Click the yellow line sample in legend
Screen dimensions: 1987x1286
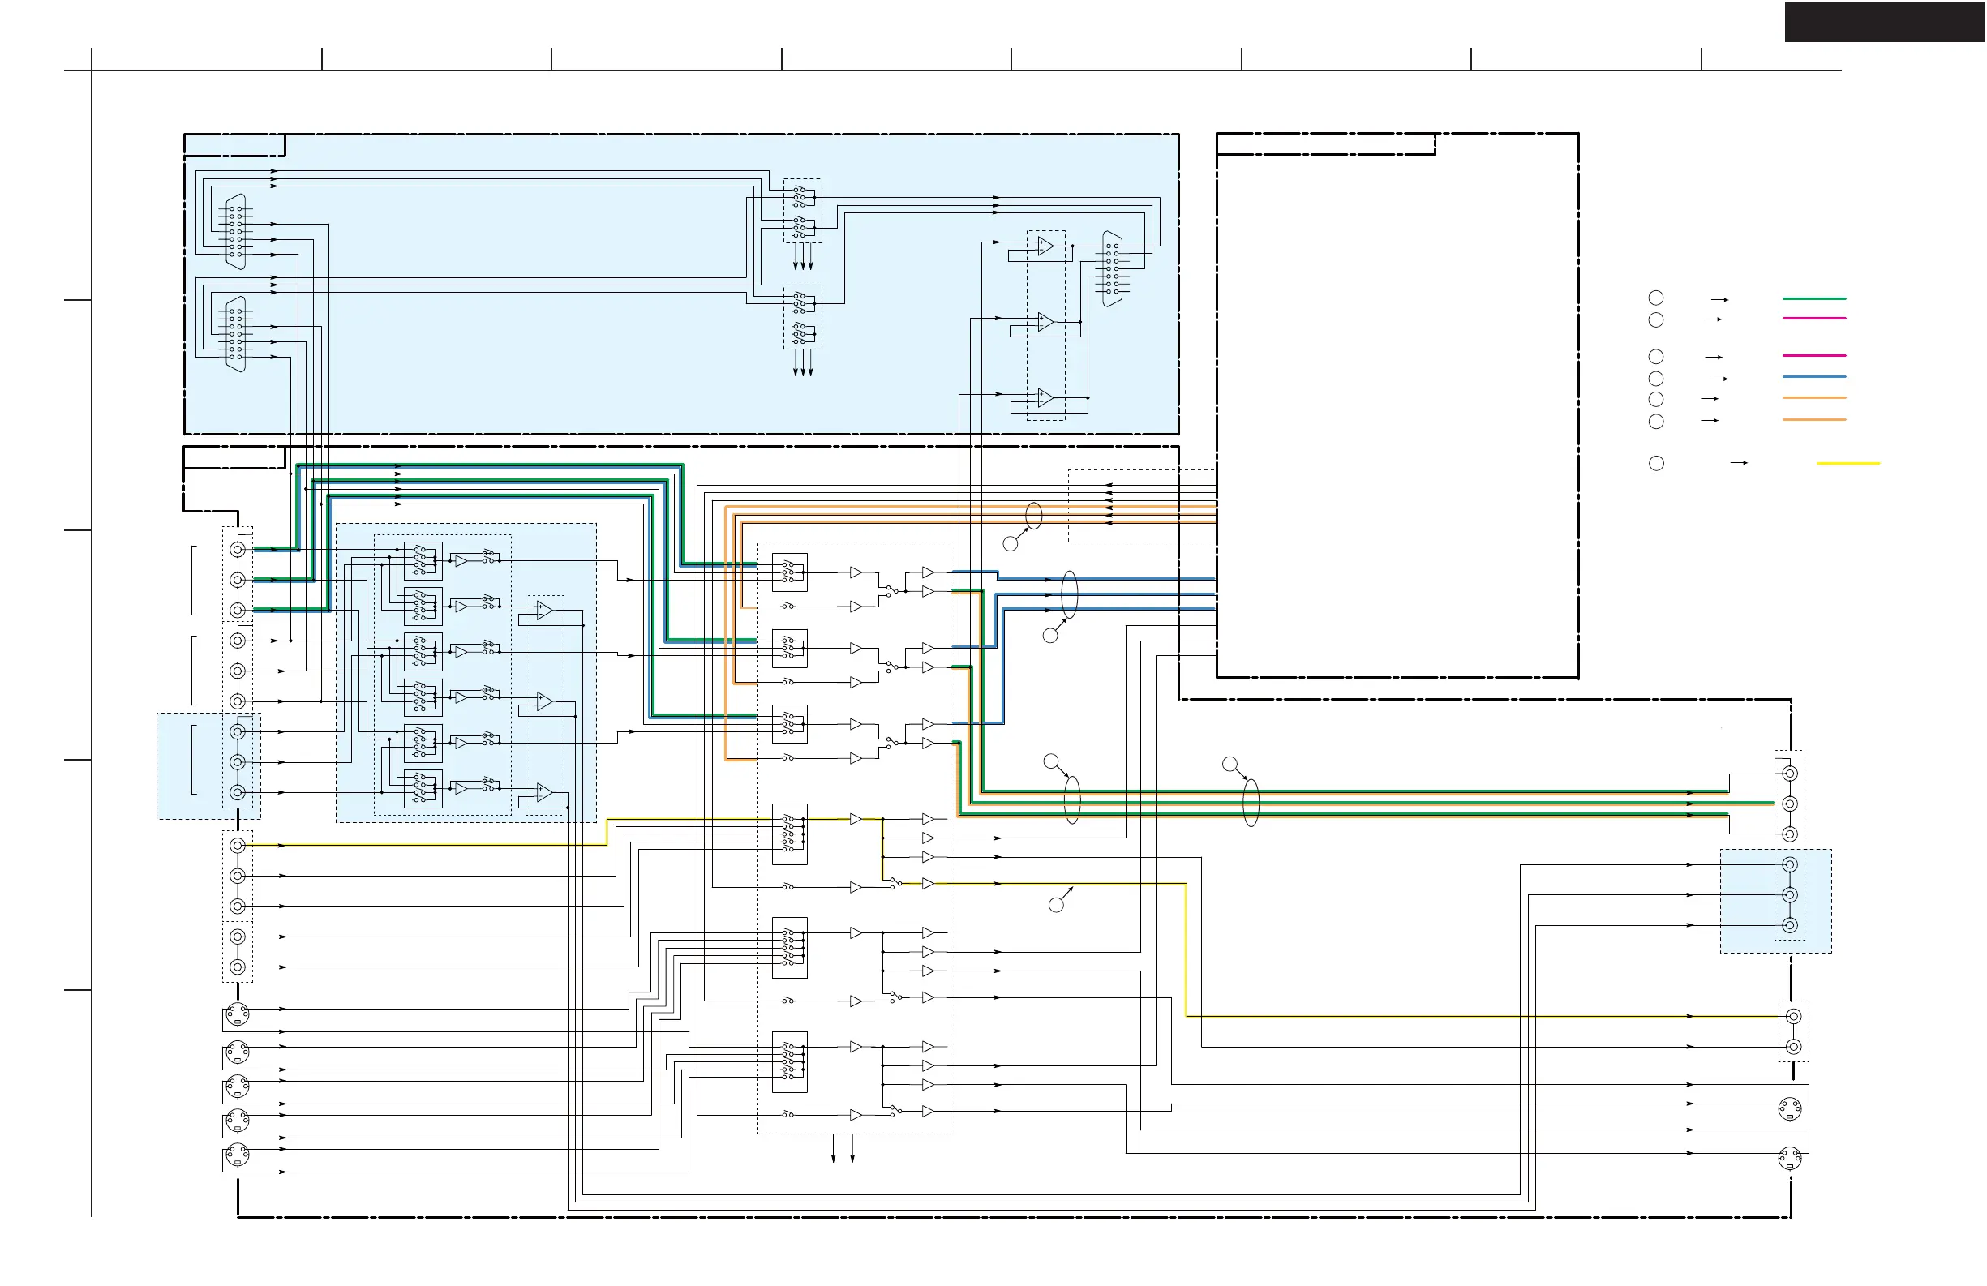[1848, 463]
